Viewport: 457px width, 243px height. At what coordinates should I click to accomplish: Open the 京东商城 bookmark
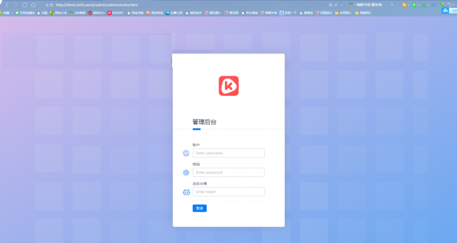pos(250,13)
